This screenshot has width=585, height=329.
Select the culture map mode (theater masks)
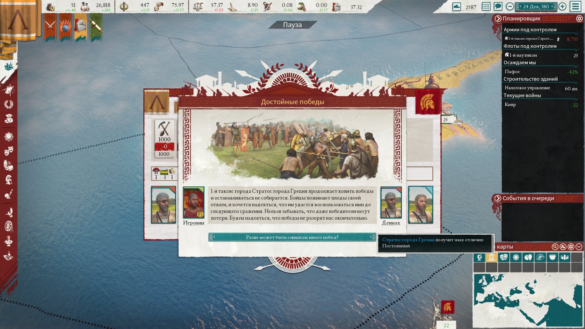pos(504,257)
